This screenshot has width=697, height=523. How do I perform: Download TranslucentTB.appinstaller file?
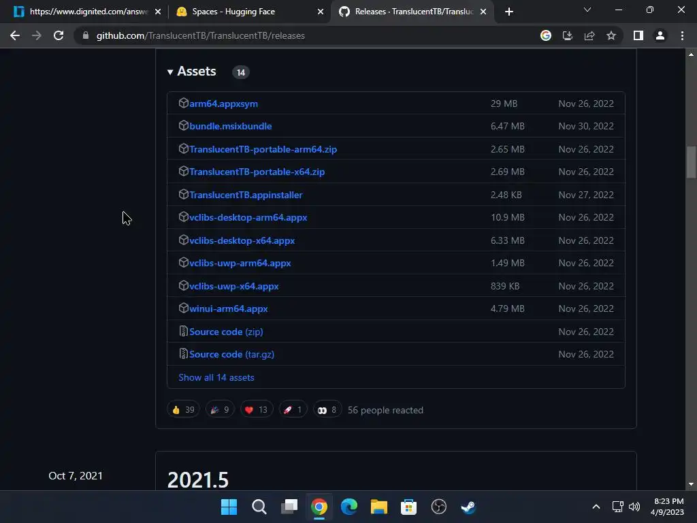246,195
